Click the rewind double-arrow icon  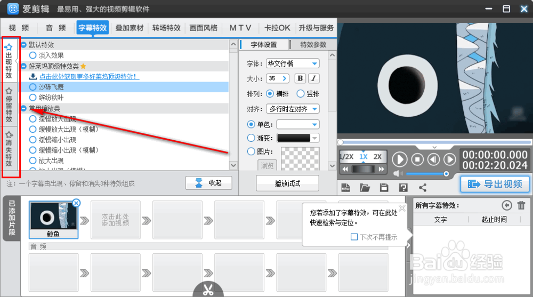(345, 169)
